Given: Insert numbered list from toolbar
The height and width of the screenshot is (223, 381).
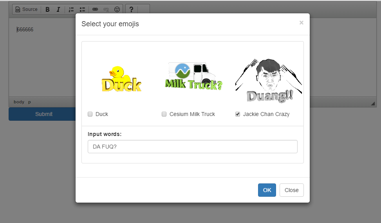Looking at the screenshot, I should click(x=71, y=9).
